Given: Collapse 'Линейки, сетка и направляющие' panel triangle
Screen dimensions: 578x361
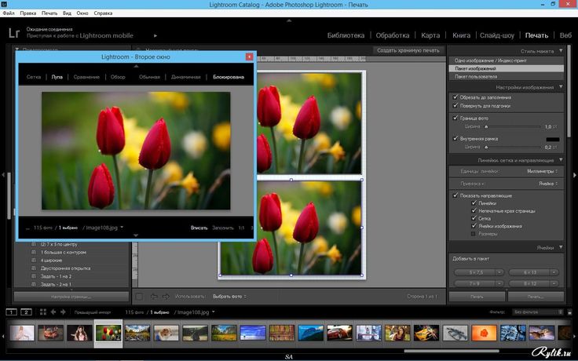Looking at the screenshot, I should tap(561, 160).
